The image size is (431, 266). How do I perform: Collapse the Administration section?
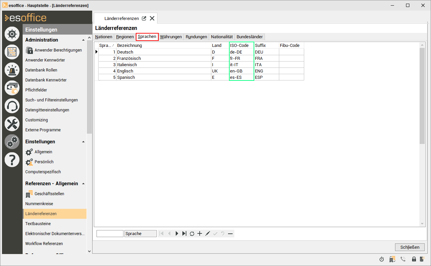coord(83,40)
